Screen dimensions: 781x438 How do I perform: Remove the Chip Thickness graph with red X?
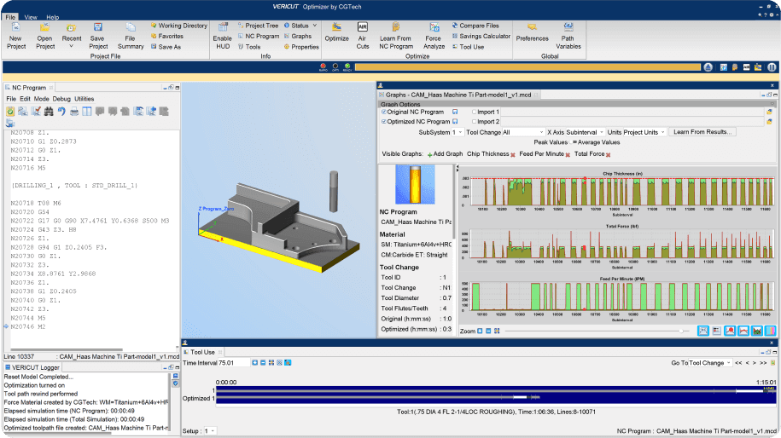[513, 153]
